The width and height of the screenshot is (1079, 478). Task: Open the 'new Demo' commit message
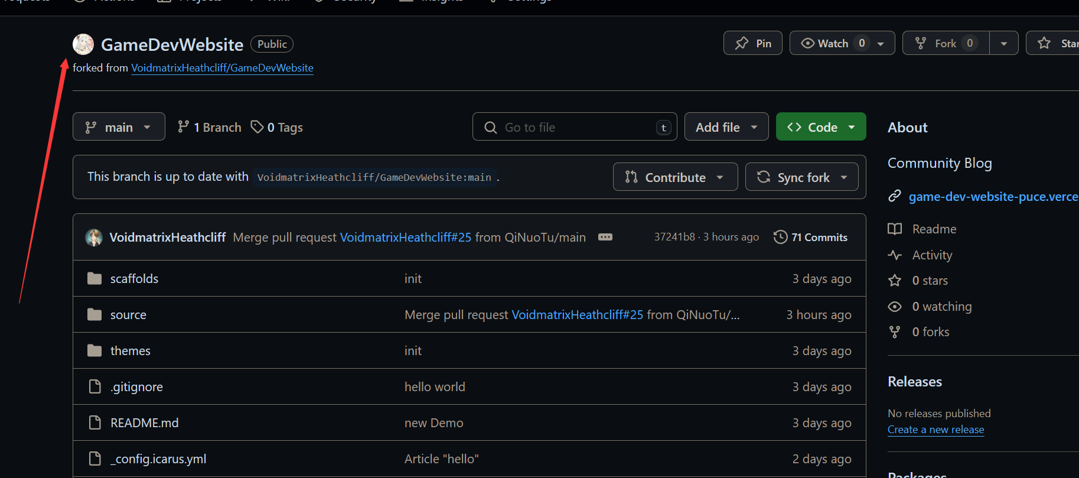coord(434,422)
